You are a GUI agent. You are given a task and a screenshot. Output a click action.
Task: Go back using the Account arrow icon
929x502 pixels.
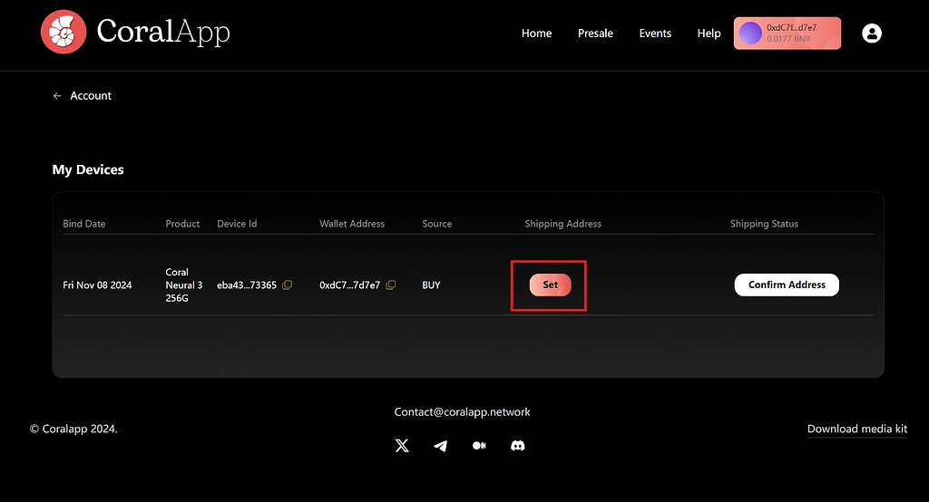[57, 96]
